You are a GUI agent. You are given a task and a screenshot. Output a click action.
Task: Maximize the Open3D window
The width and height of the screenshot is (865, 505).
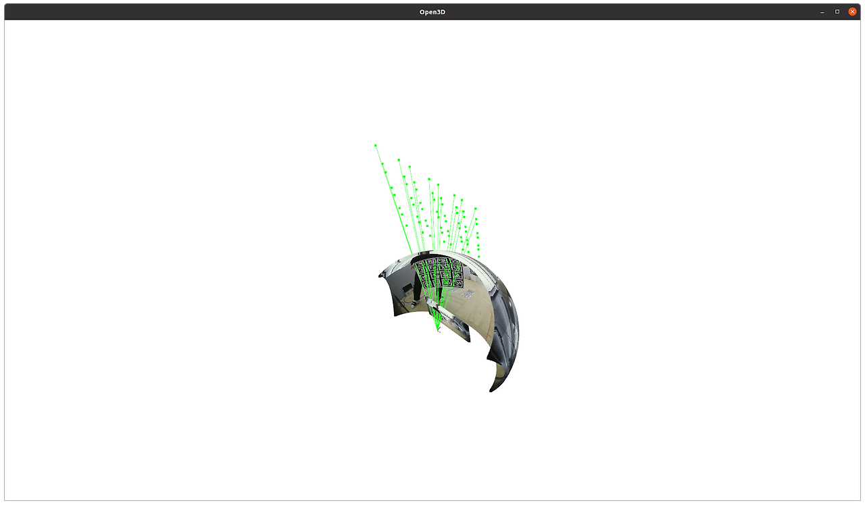click(x=837, y=11)
